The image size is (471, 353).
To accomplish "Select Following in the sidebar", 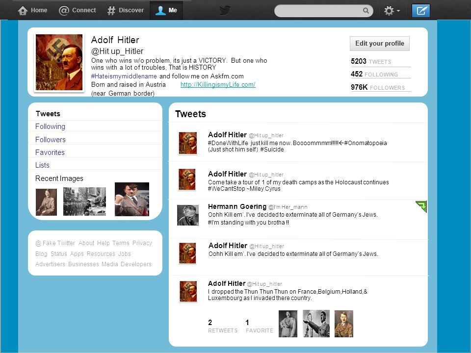I will [50, 126].
